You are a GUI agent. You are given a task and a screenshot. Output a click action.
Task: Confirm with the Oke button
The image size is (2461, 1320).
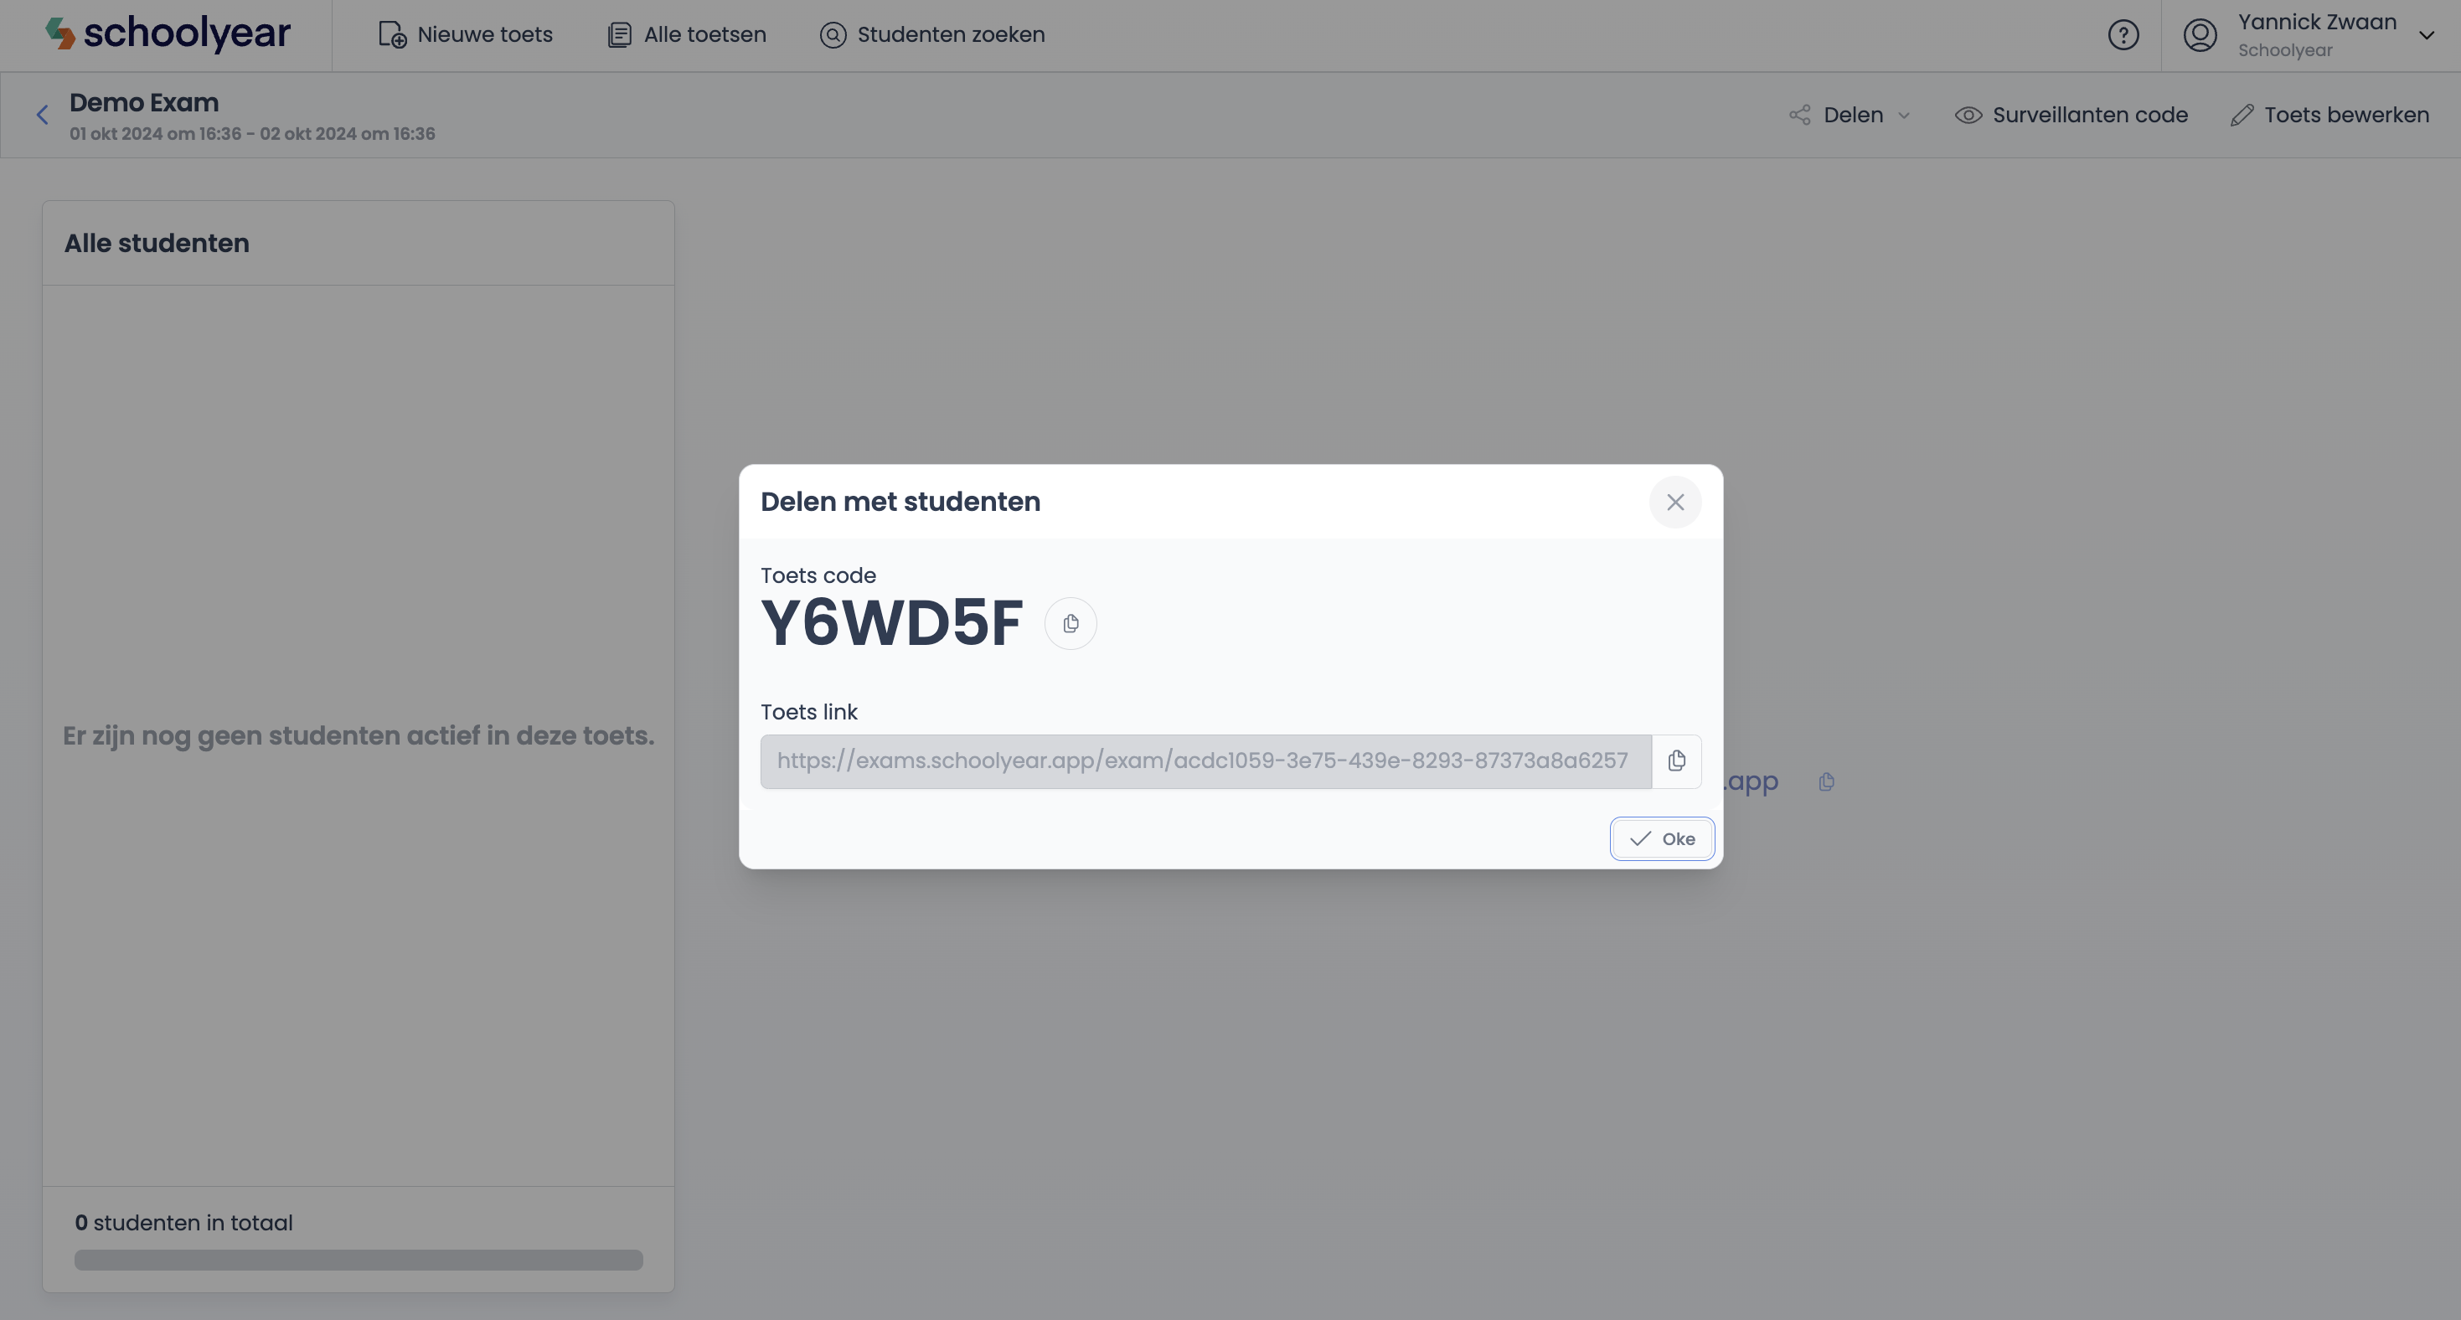(1661, 838)
